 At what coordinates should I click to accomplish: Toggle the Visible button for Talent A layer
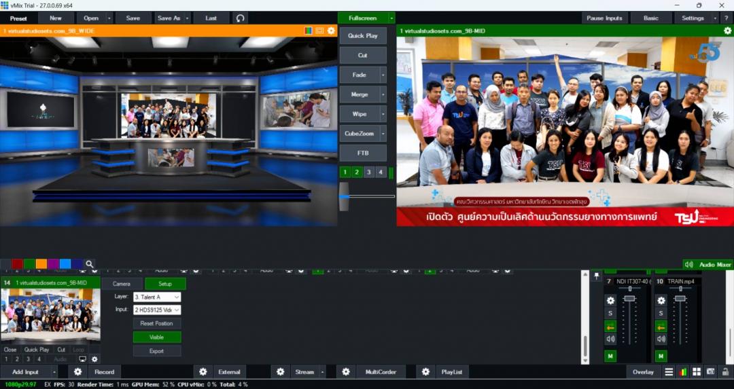[x=156, y=337]
